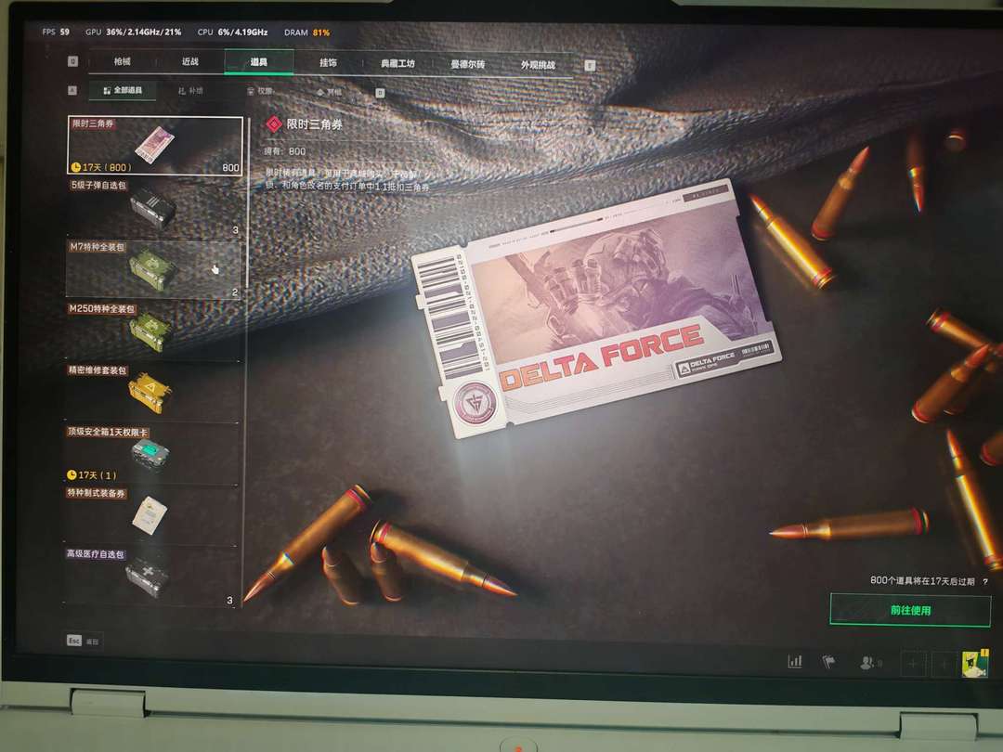Select the 精密维修套装包 yellow crate
Viewport: 1003px width, 752px height.
point(153,392)
